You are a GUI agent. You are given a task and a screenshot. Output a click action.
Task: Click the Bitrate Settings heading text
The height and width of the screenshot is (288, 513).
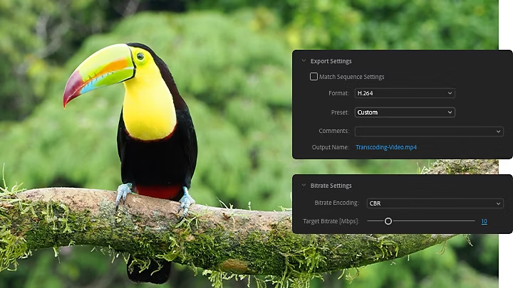click(331, 186)
